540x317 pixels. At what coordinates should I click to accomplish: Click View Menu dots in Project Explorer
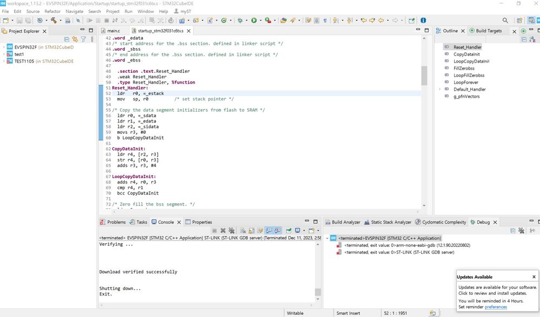(x=92, y=39)
